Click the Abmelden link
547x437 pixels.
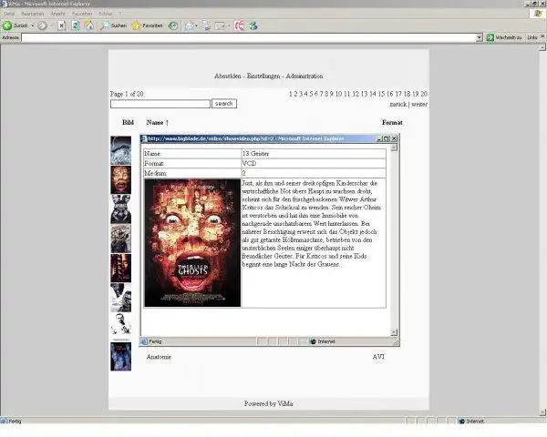pyautogui.click(x=227, y=76)
